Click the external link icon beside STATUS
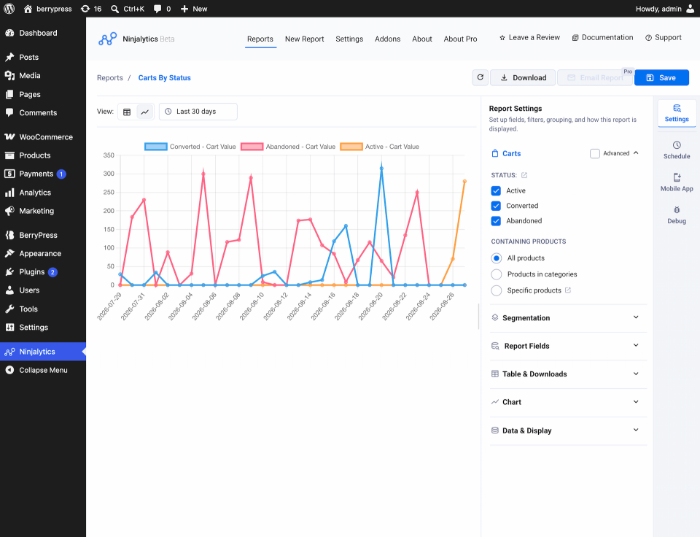The width and height of the screenshot is (700, 537). coord(524,175)
